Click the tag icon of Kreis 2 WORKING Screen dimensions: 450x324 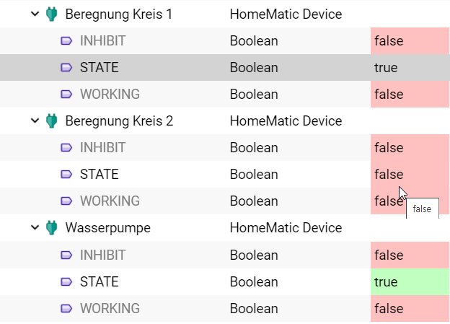click(66, 201)
